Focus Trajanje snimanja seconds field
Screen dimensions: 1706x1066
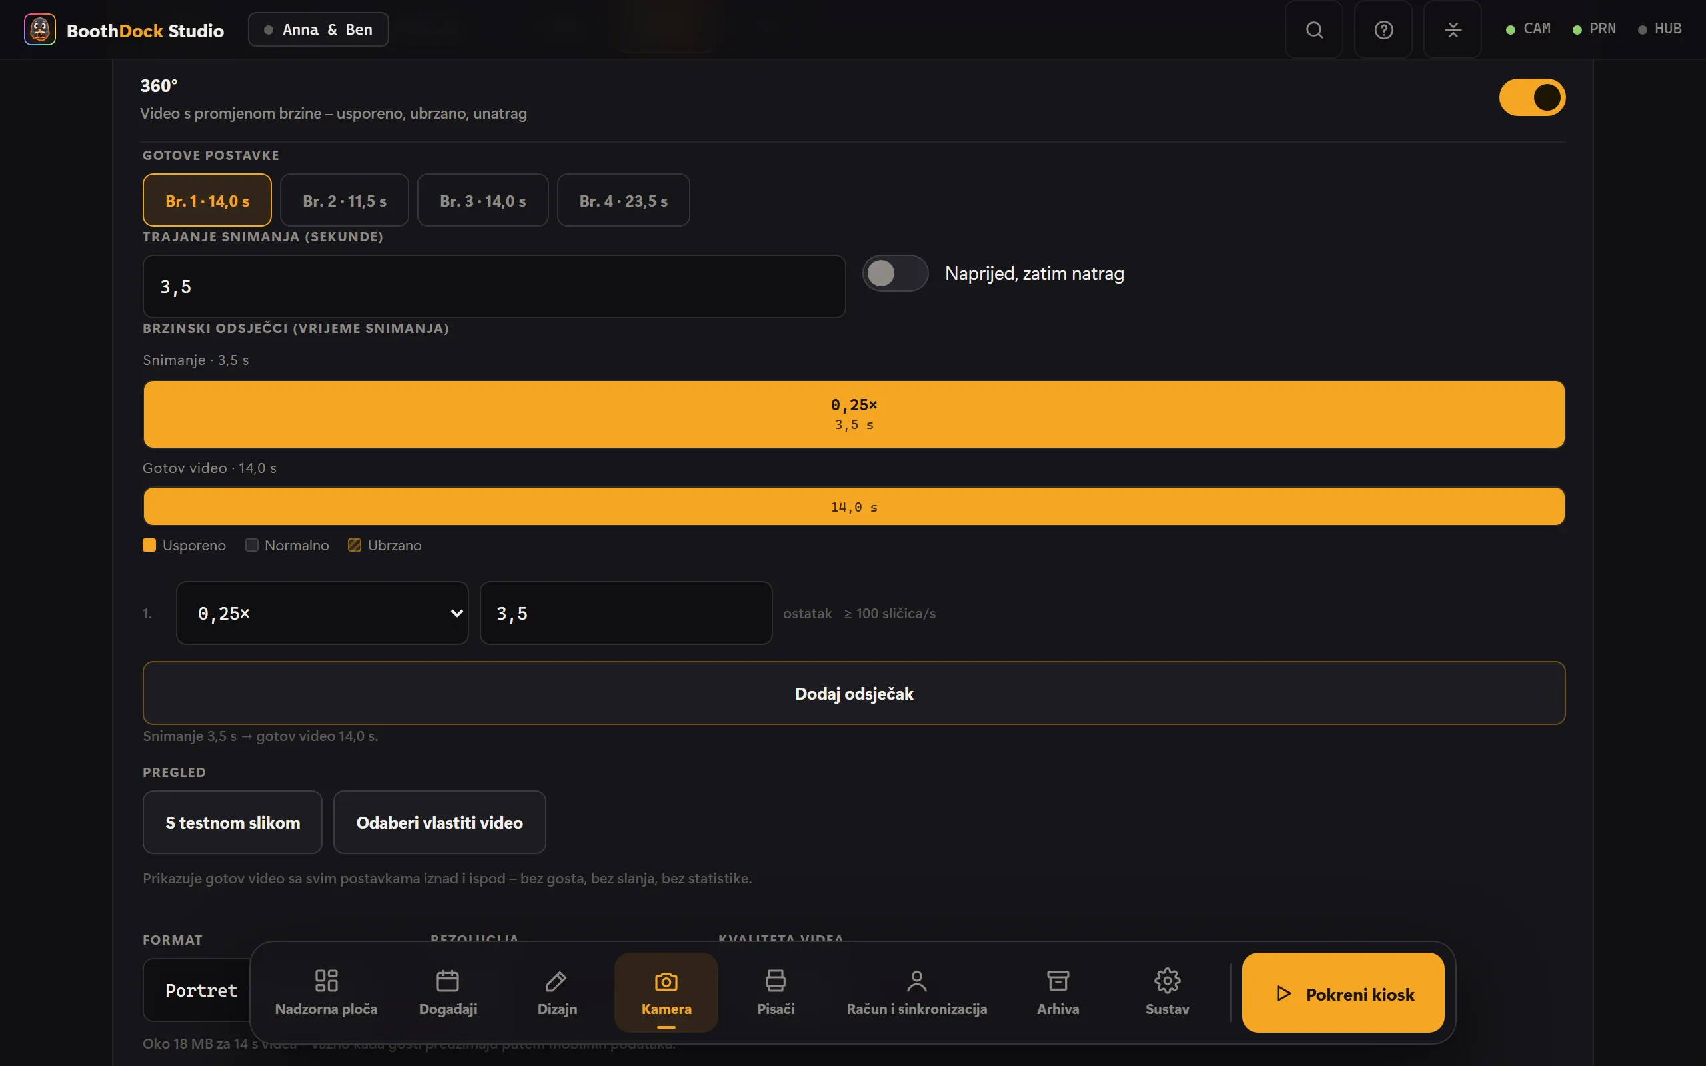pyautogui.click(x=493, y=286)
